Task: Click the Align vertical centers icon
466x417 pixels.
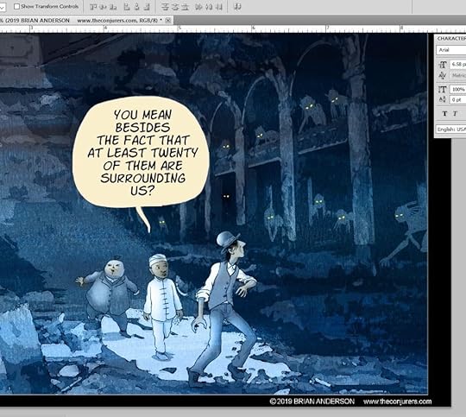Action: click(x=104, y=7)
